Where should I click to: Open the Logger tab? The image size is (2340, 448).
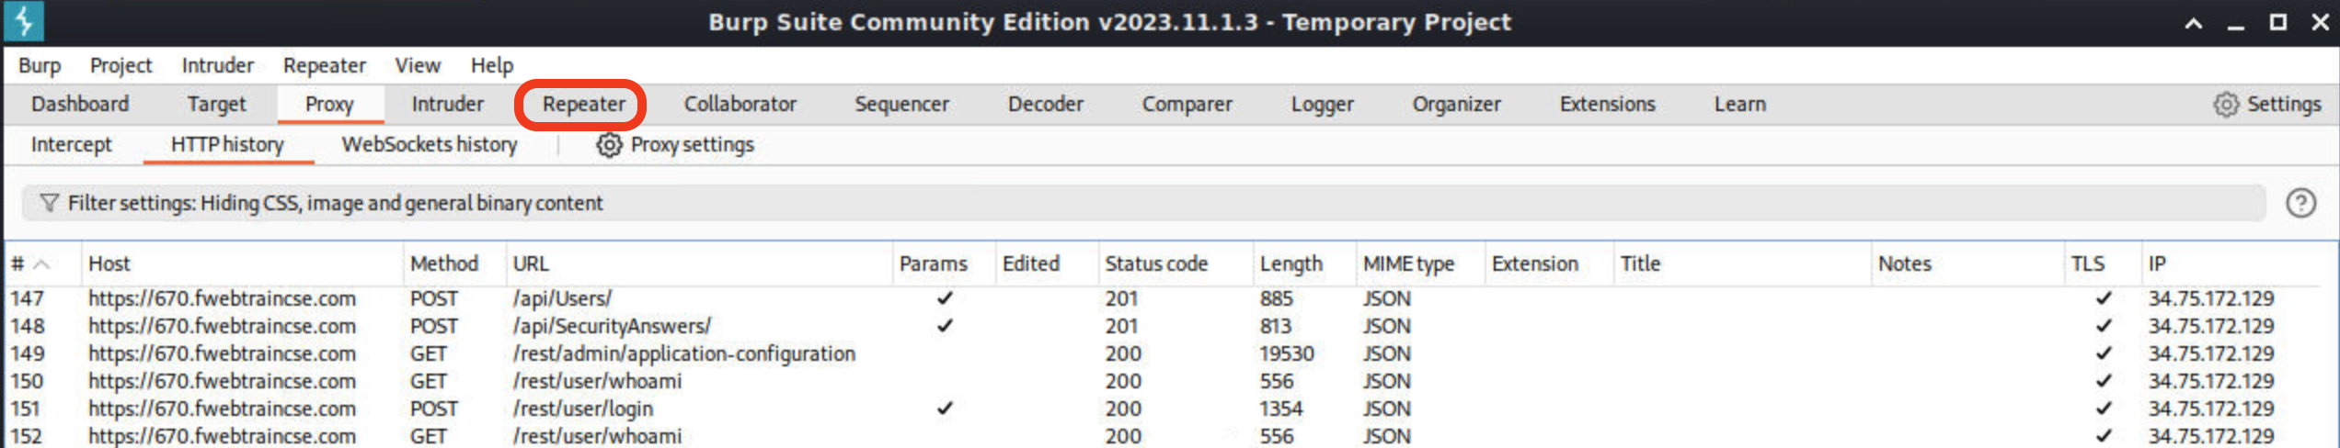coord(1322,105)
